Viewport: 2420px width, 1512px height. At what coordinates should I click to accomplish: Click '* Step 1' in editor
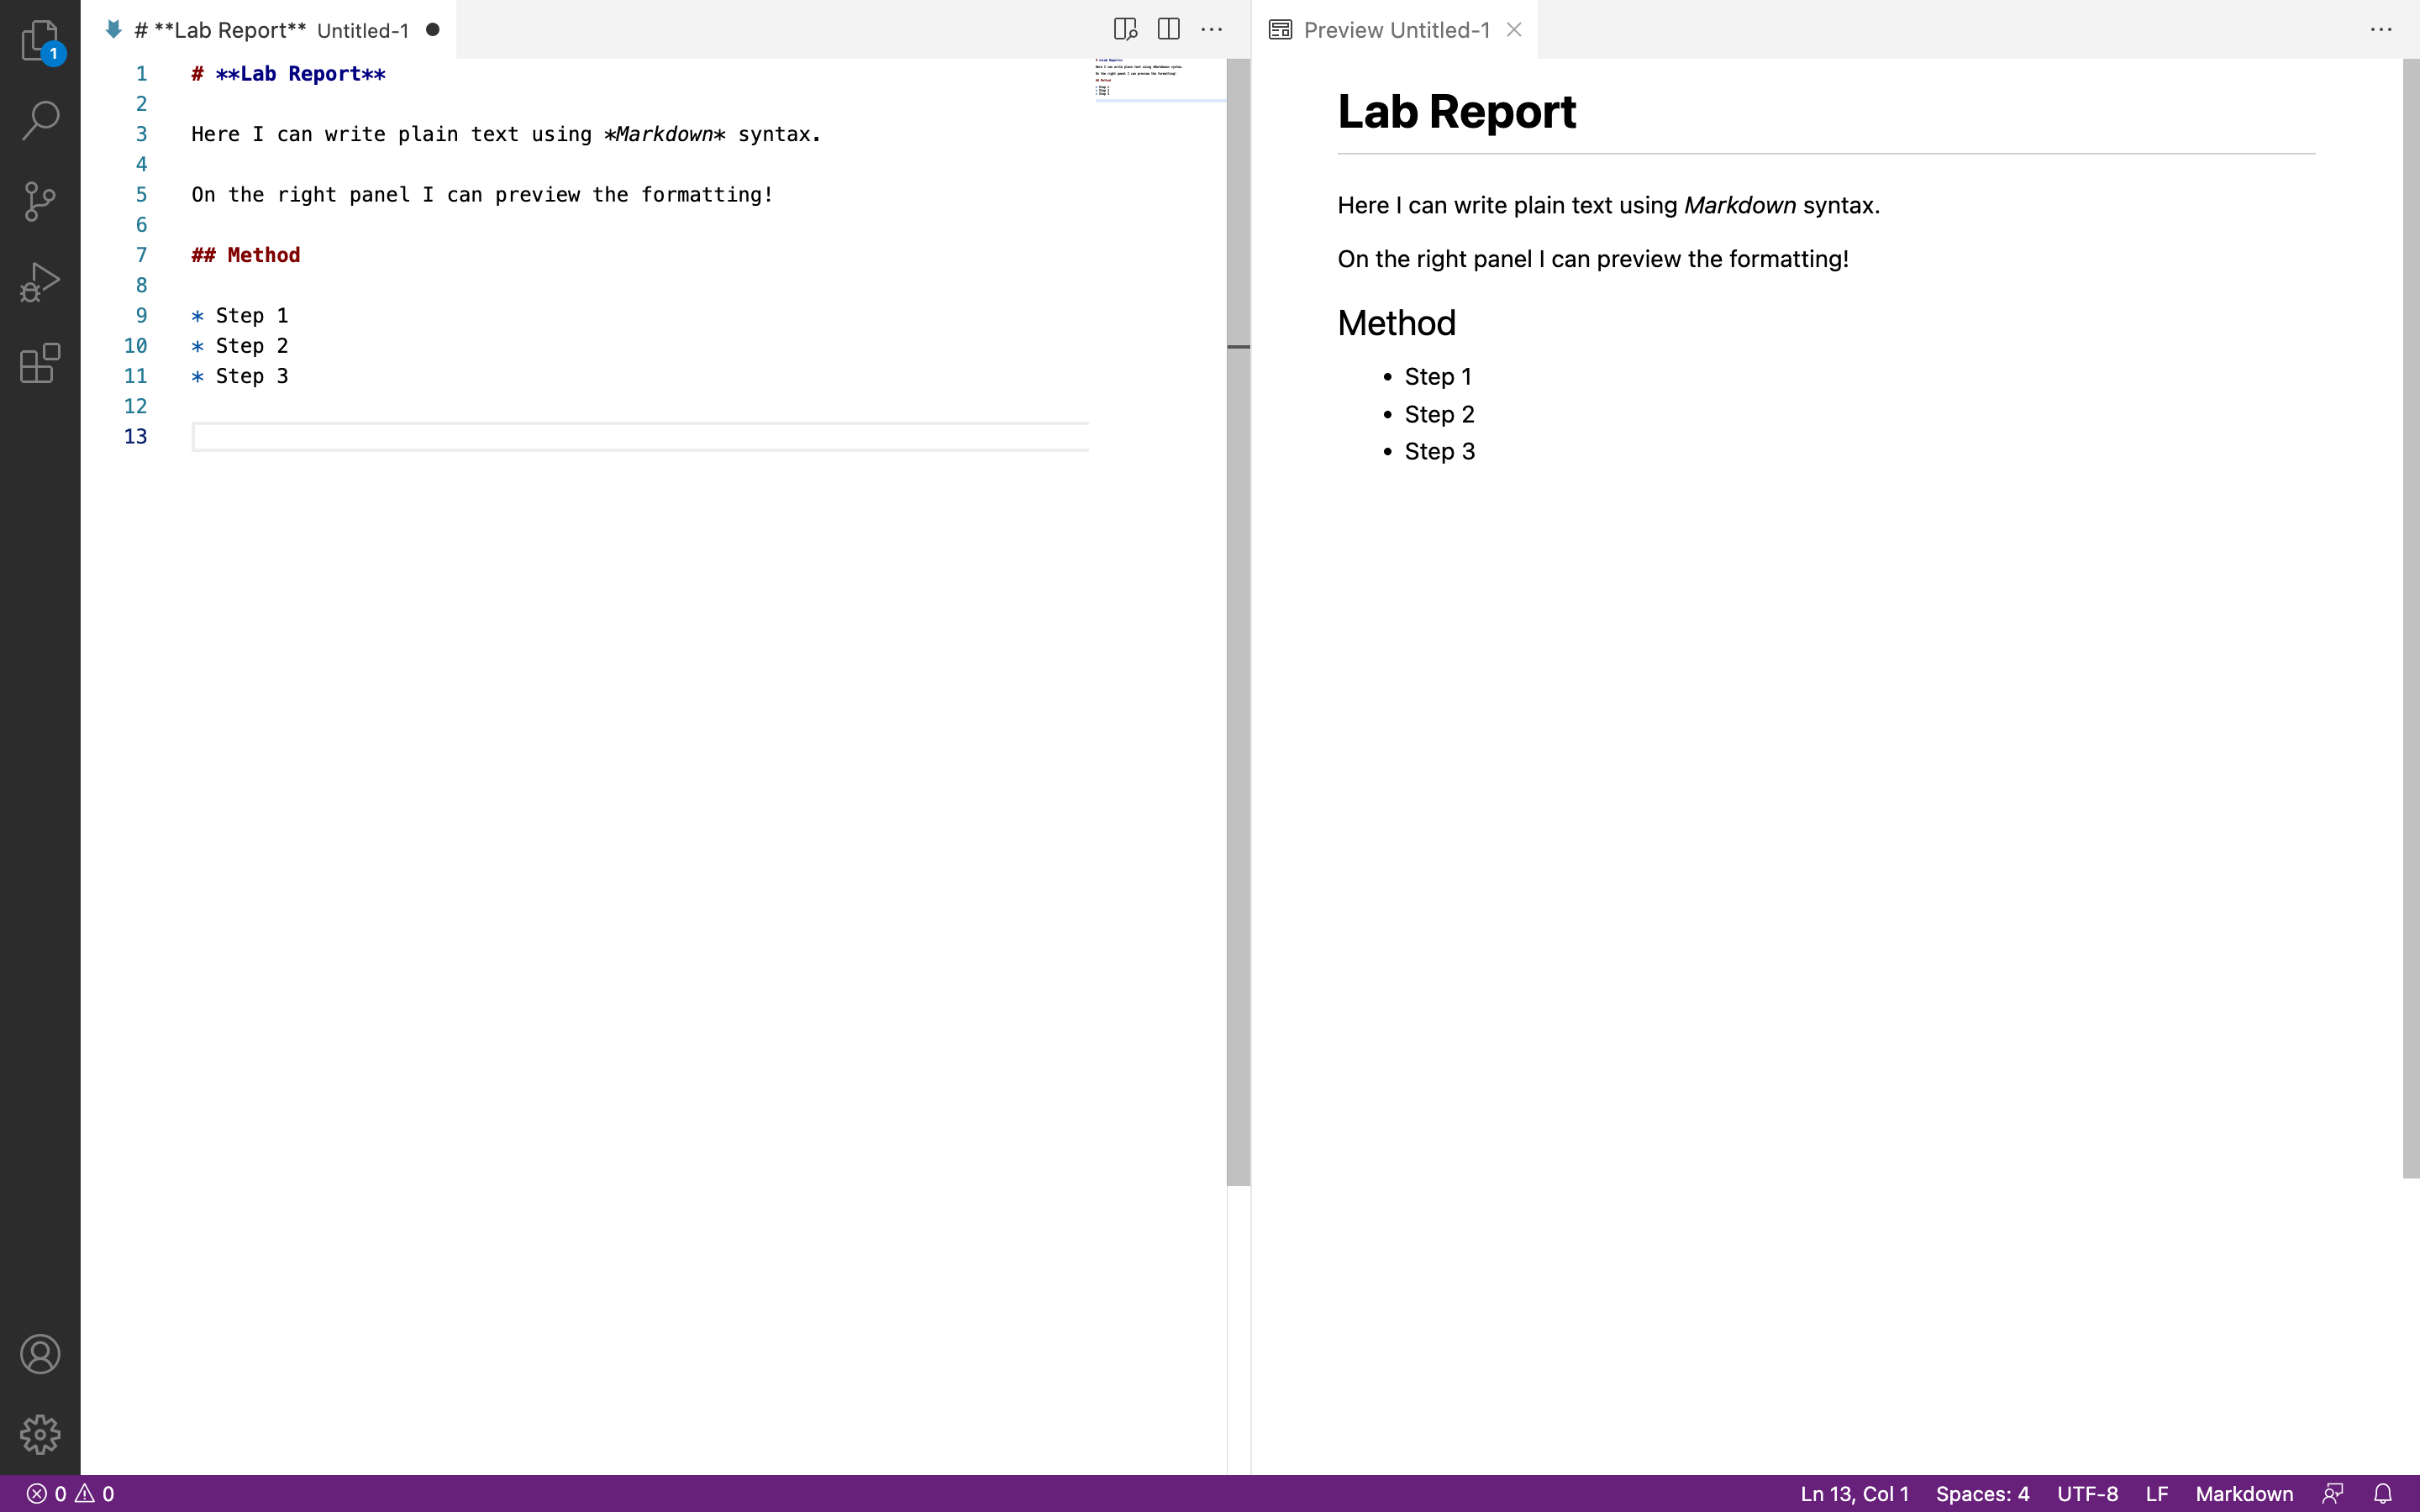click(240, 316)
